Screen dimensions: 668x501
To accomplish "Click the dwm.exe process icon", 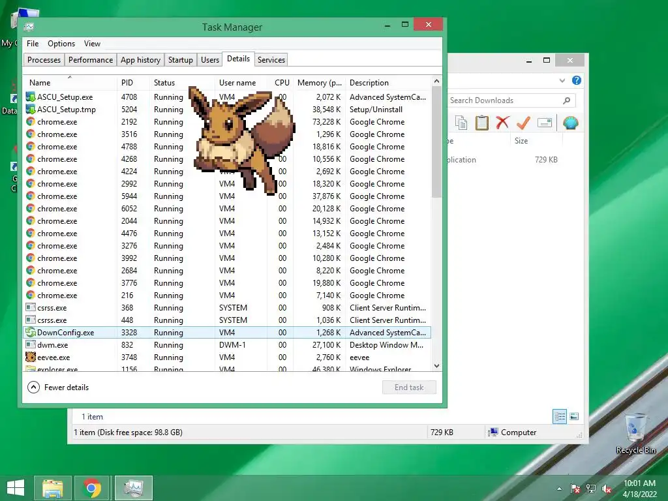I will pyautogui.click(x=31, y=344).
